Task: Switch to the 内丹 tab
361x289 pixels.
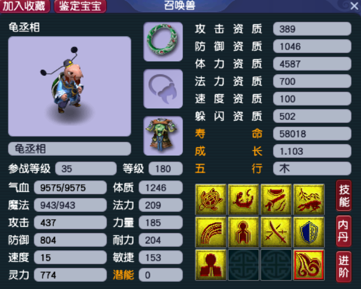Action: (344, 231)
